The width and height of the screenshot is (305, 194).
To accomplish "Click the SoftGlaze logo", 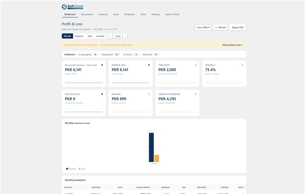I will [x=72, y=7].
